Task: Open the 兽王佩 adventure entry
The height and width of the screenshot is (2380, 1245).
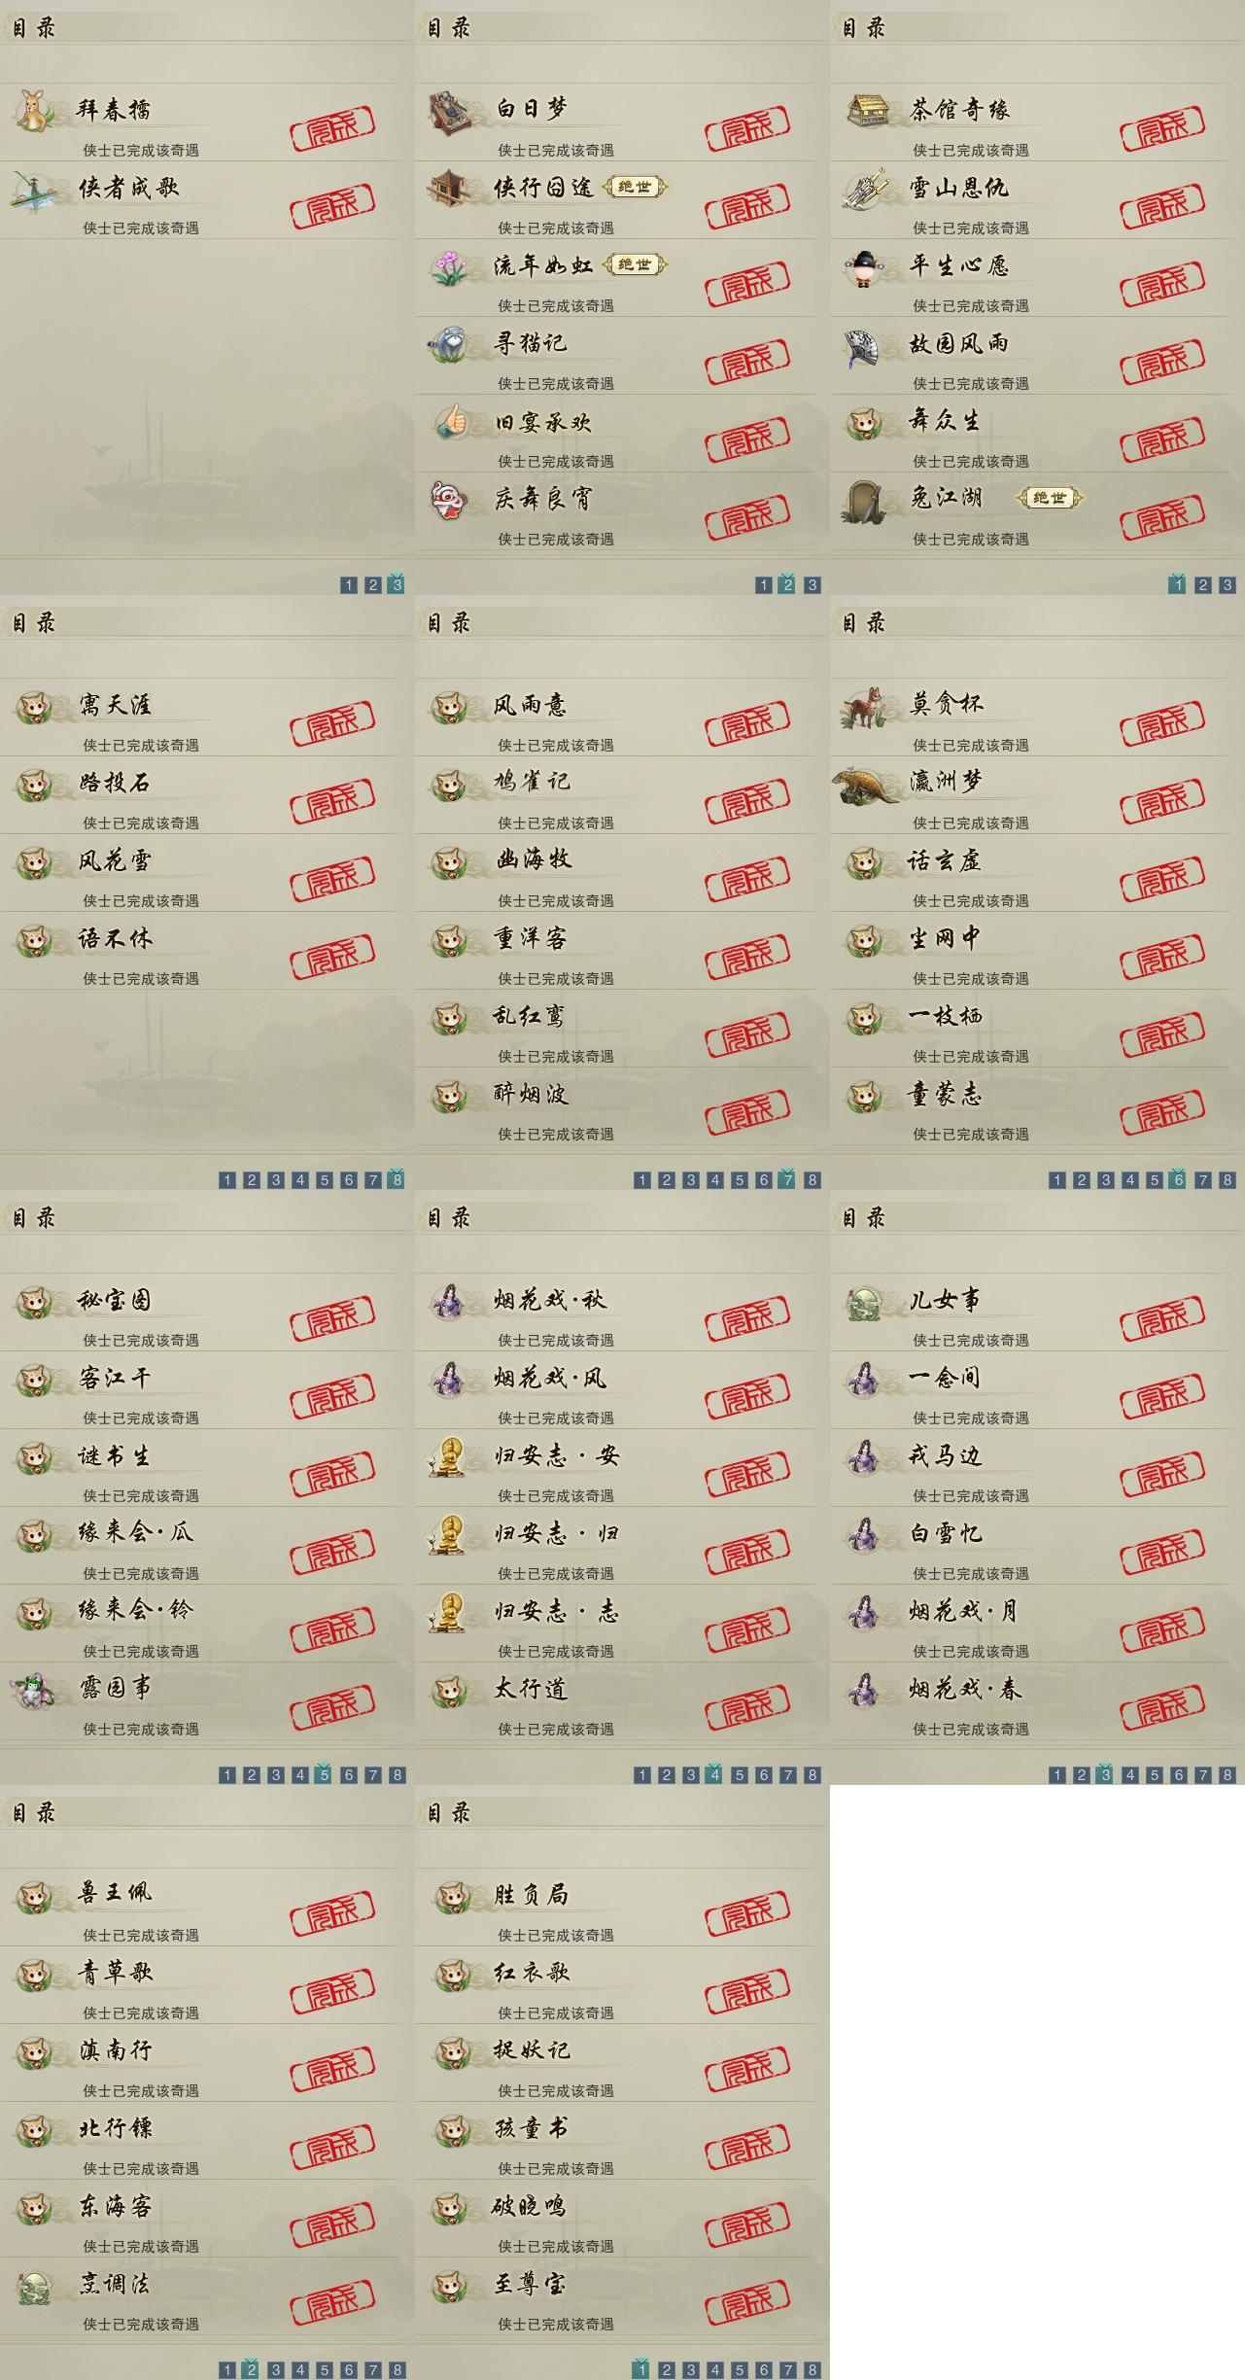Action: [207, 1907]
